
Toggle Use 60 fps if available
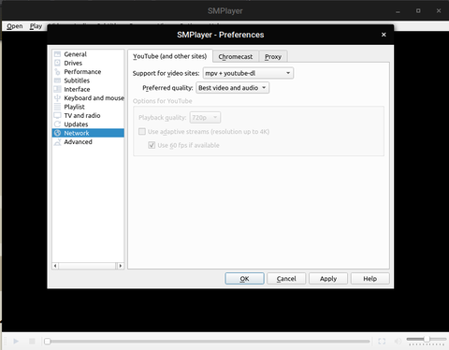click(x=152, y=145)
